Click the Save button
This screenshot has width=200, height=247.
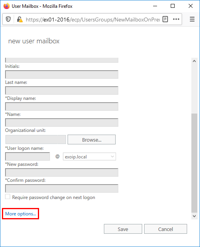123,229
